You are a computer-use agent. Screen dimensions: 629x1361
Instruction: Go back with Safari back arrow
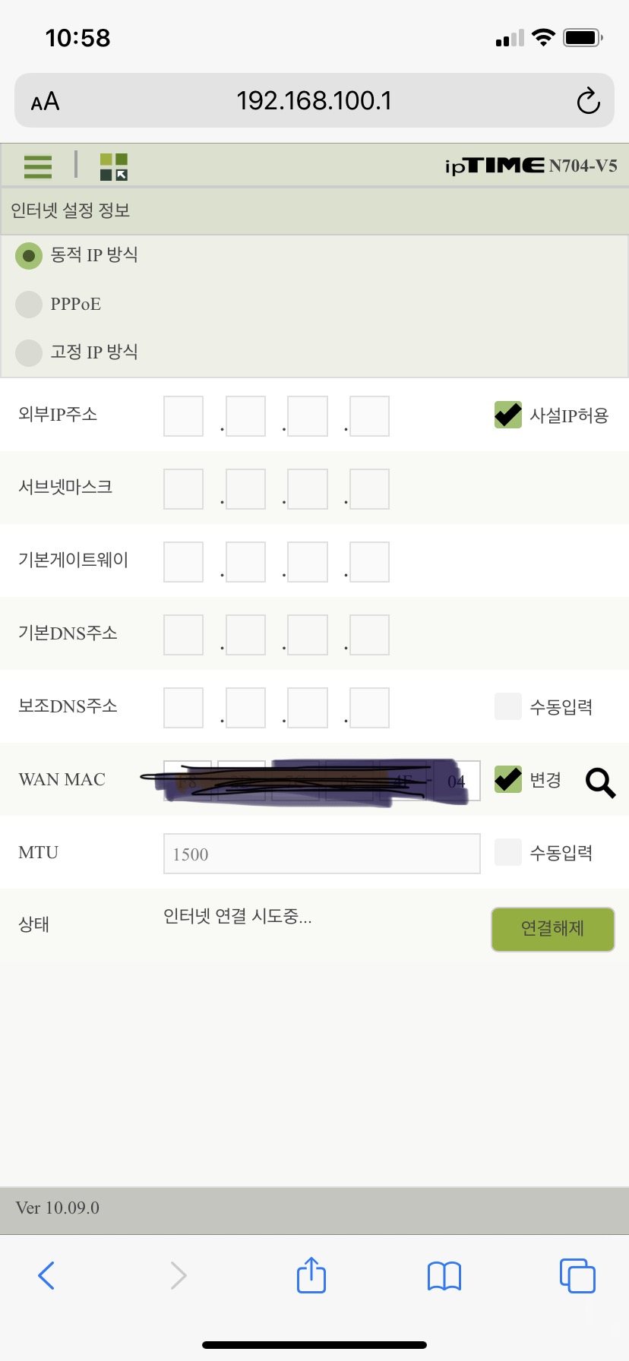coord(46,1275)
